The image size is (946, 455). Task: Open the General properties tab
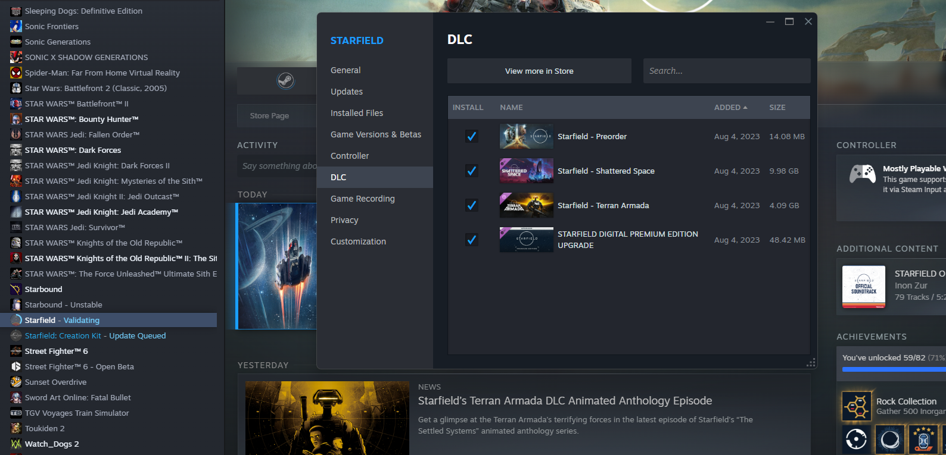(375, 70)
